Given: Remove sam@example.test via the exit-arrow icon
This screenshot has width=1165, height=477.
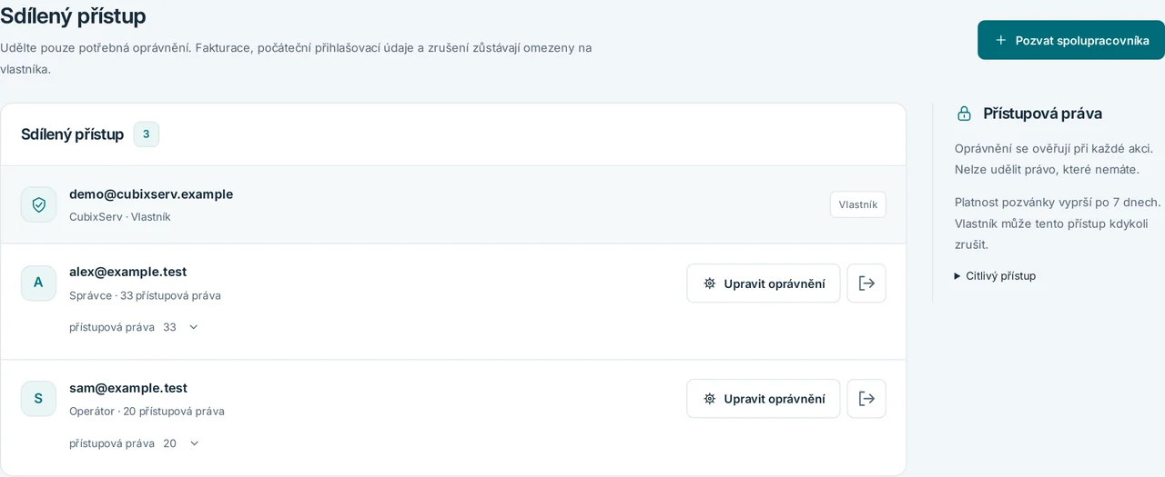Looking at the screenshot, I should [x=866, y=399].
